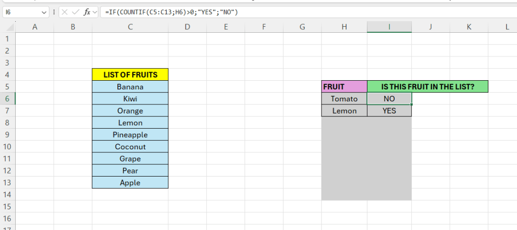Click the Pineapple cell
517x230 pixels.
point(130,135)
